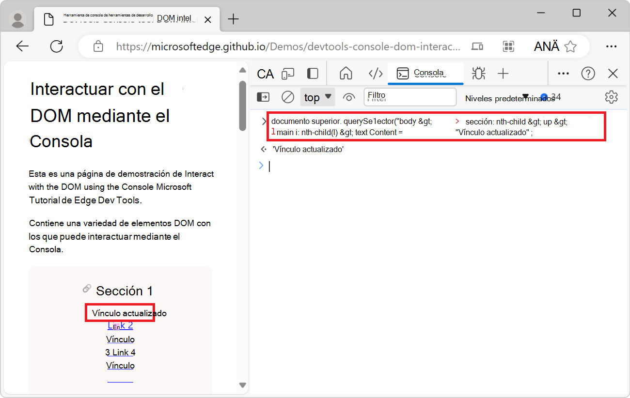The width and height of the screenshot is (630, 398).
Task: Open the Issues bug panel
Action: [479, 74]
